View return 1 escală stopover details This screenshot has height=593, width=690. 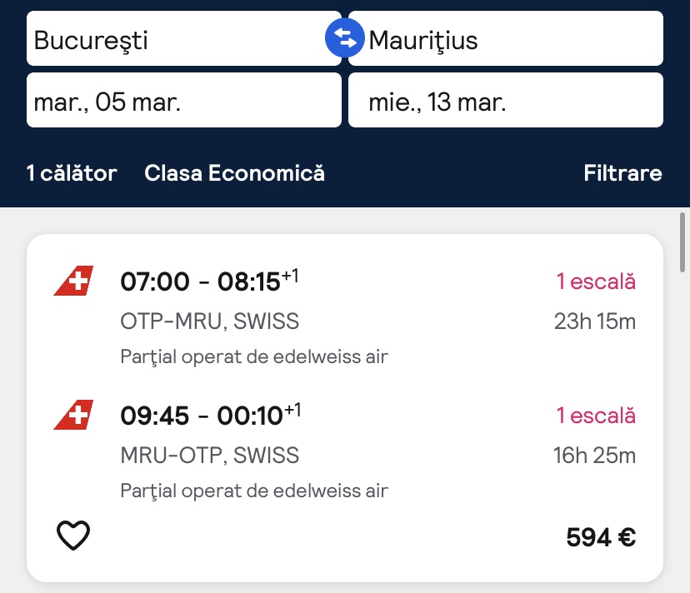click(x=596, y=415)
